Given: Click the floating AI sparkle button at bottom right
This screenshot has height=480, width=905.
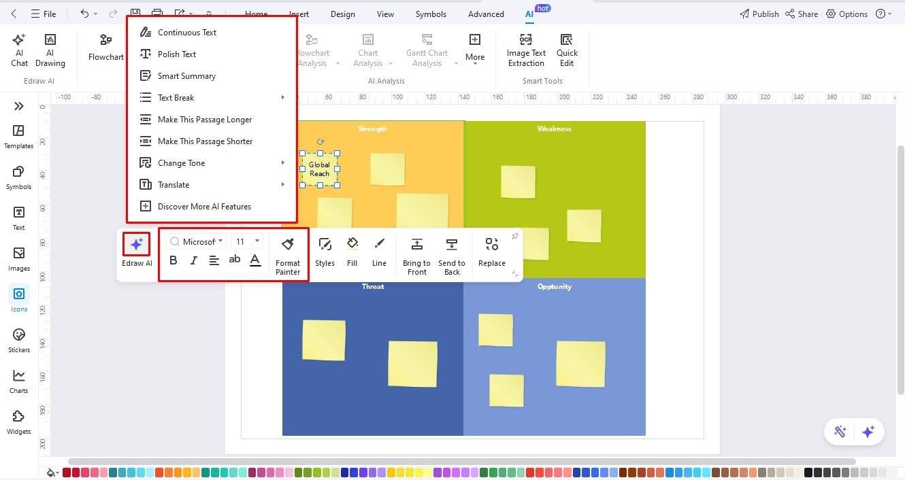Looking at the screenshot, I should pos(868,432).
